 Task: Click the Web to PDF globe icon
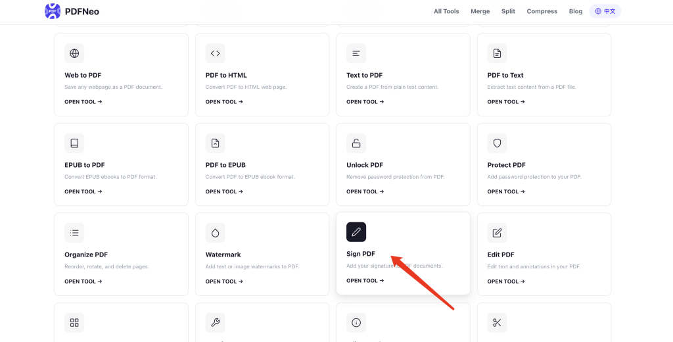click(74, 53)
